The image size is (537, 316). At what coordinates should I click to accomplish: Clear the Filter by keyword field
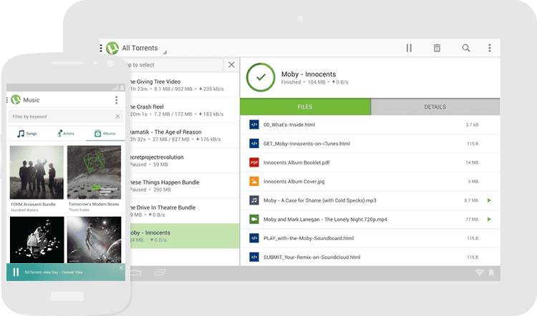click(118, 116)
